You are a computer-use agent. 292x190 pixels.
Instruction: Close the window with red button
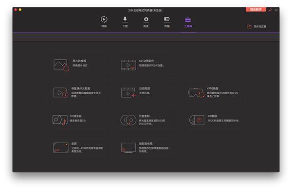coord(16,10)
